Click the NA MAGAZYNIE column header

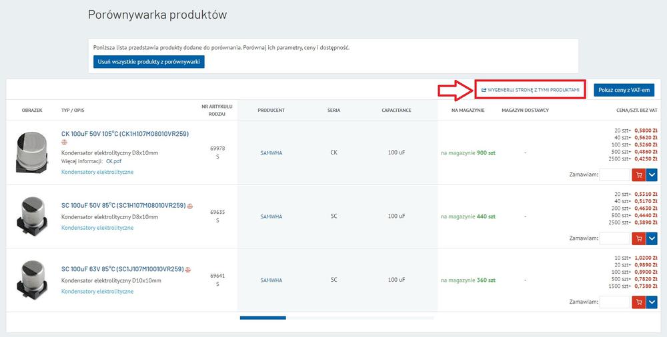(x=468, y=110)
